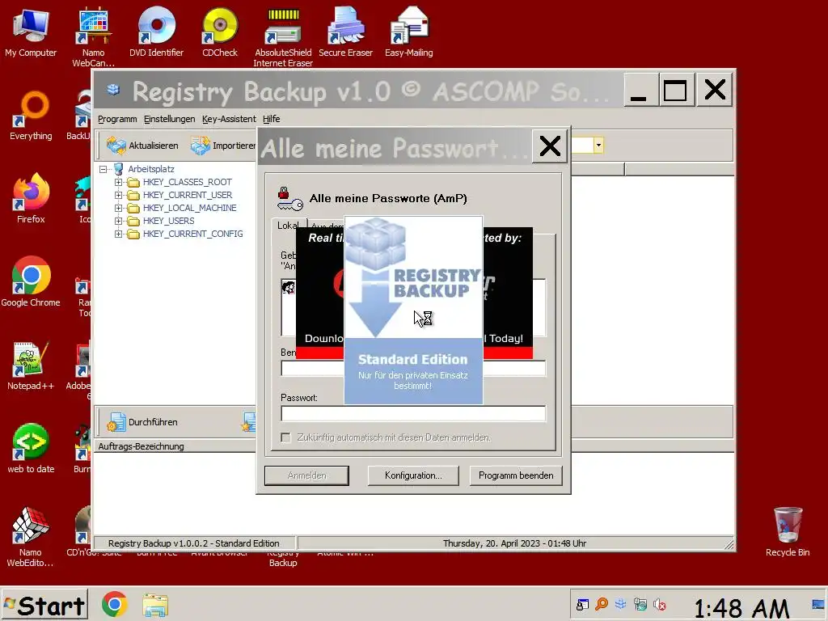Open Easy-Mailing desktop shortcut
828x621 pixels.
[408, 32]
